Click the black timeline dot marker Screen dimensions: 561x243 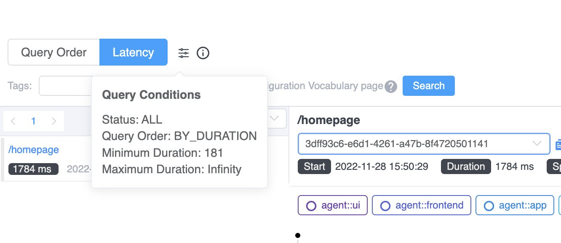coord(298,235)
